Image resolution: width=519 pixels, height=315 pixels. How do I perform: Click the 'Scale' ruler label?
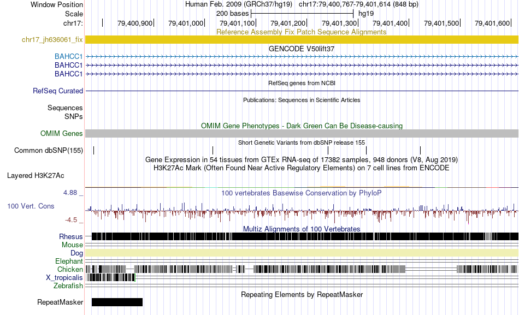coord(74,14)
